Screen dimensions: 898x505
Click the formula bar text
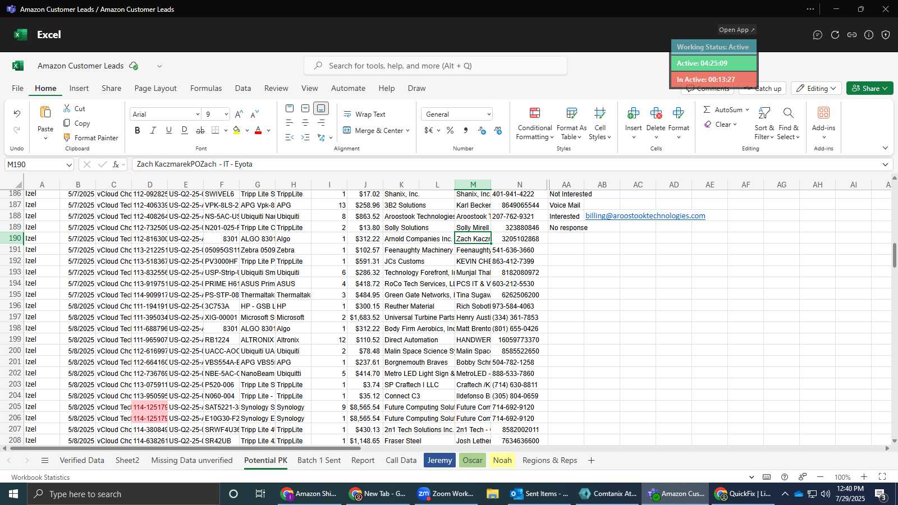tap(194, 164)
